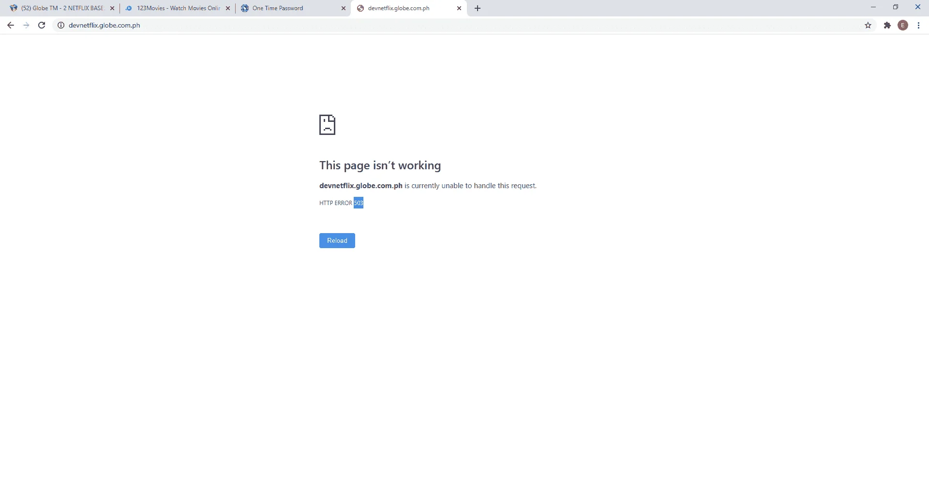Click the 'HTTP ERROR' label
The width and height of the screenshot is (929, 503).
(x=336, y=203)
